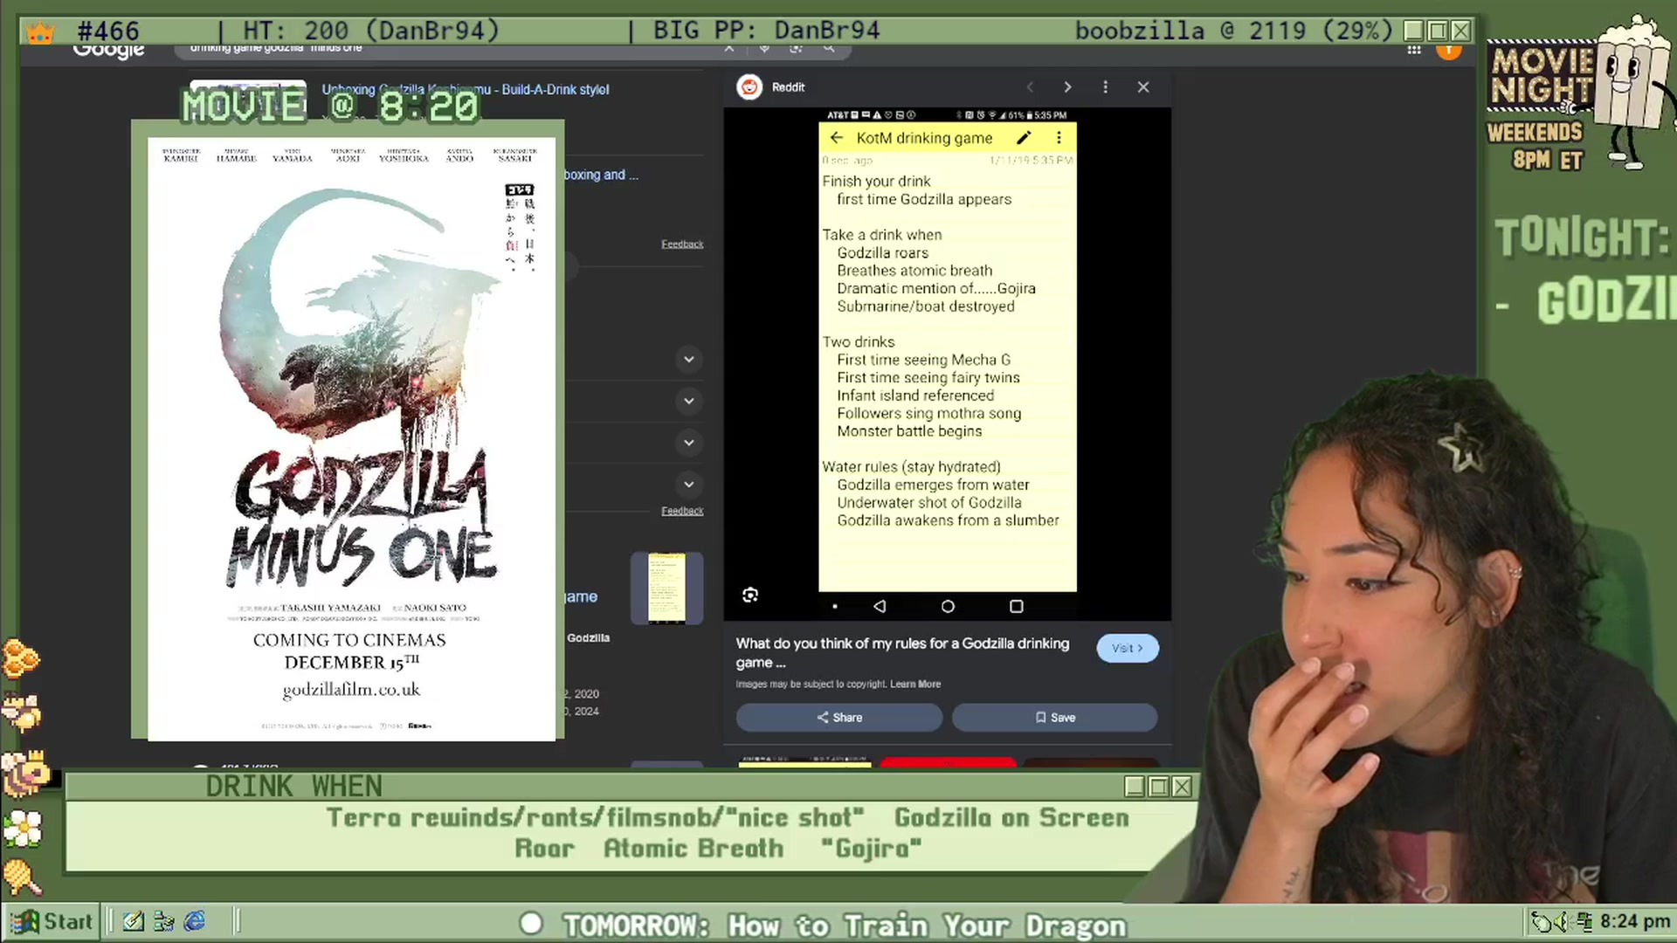
Task: Minimize the DRINK WHEN window
Action: (1135, 787)
